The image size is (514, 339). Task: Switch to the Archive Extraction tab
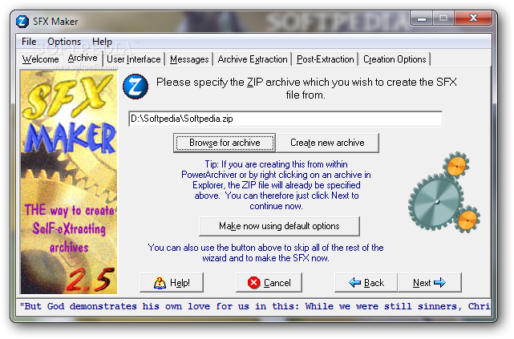click(253, 59)
